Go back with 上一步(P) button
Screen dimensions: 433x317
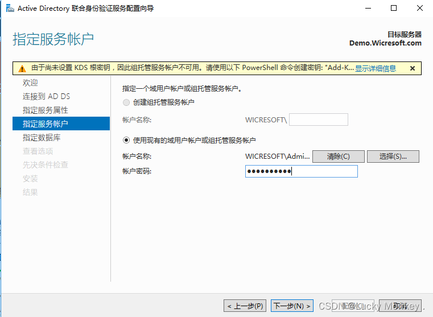coord(245,306)
